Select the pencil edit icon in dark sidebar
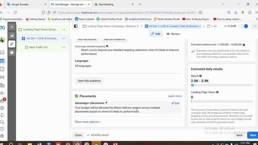This screenshot has height=145, width=258. (12, 44)
